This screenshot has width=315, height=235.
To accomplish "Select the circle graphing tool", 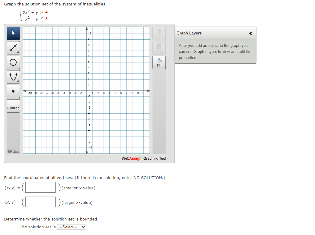I will point(13,62).
